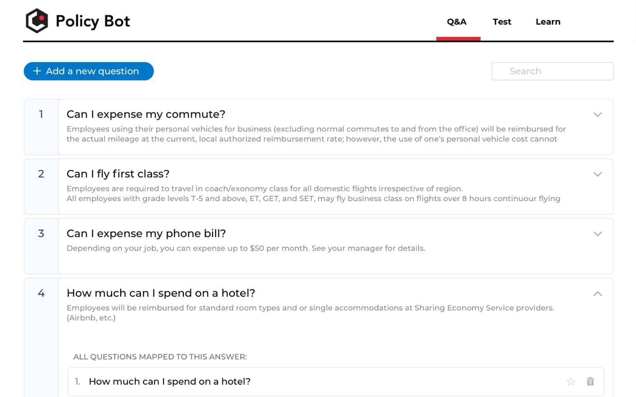The height and width of the screenshot is (397, 636).
Task: Click the expanded hotel question heading
Action: 161,293
